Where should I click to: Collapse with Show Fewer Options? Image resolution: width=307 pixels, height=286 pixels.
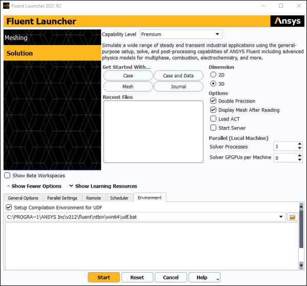pyautogui.click(x=34, y=186)
